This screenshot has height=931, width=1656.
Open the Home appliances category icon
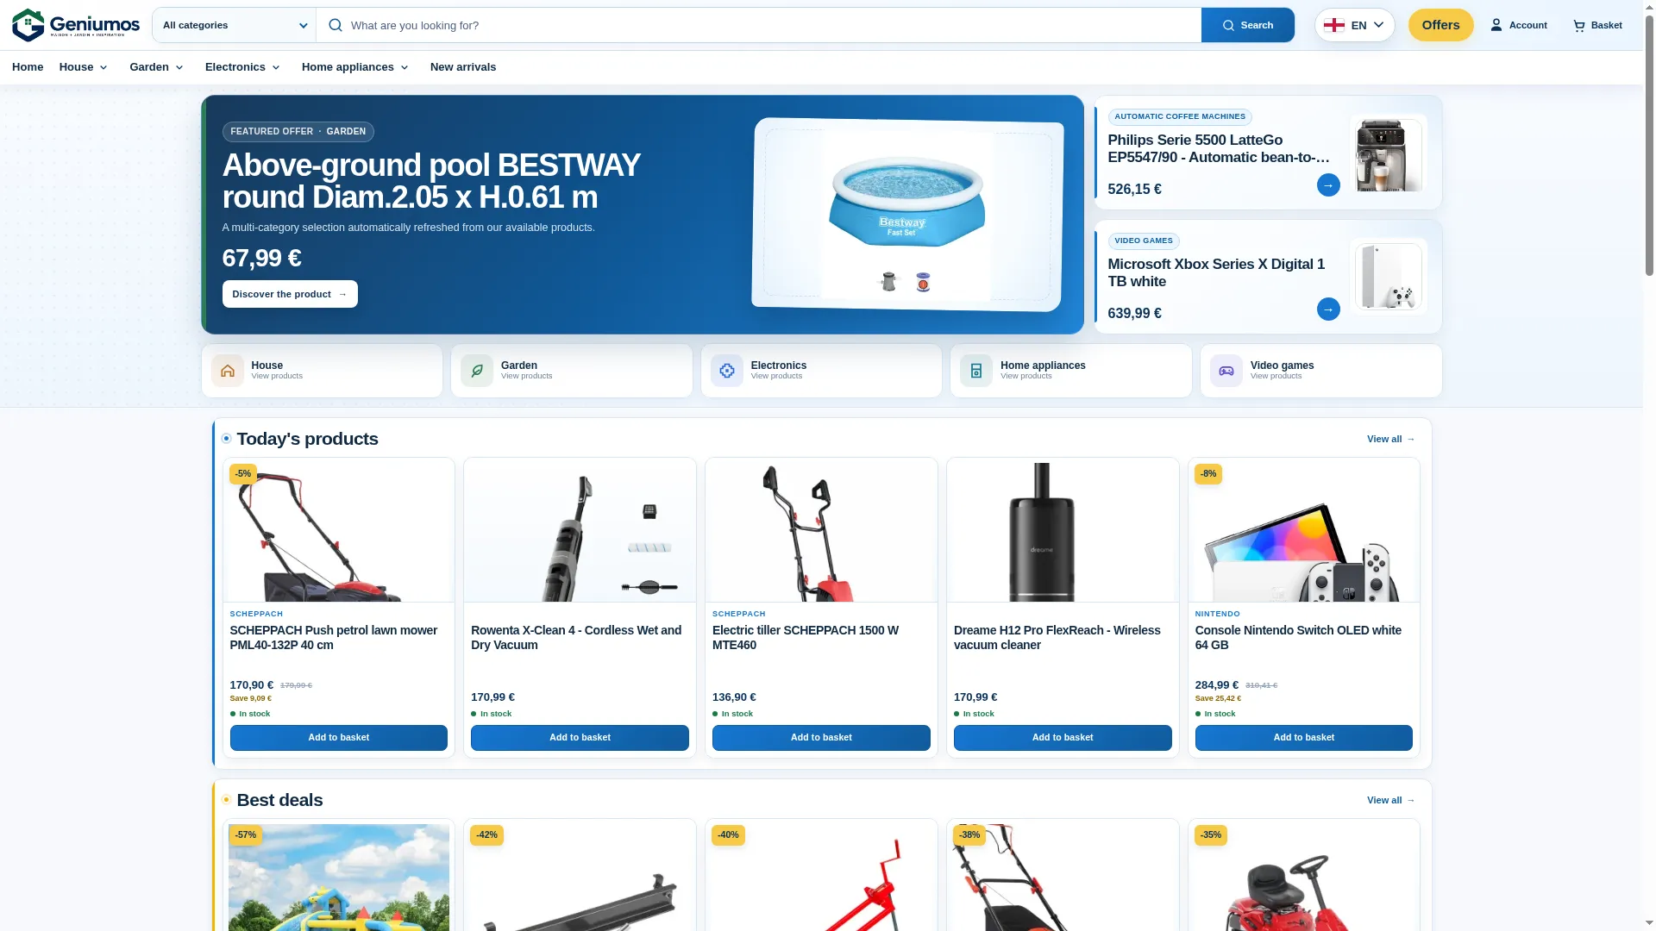(976, 371)
